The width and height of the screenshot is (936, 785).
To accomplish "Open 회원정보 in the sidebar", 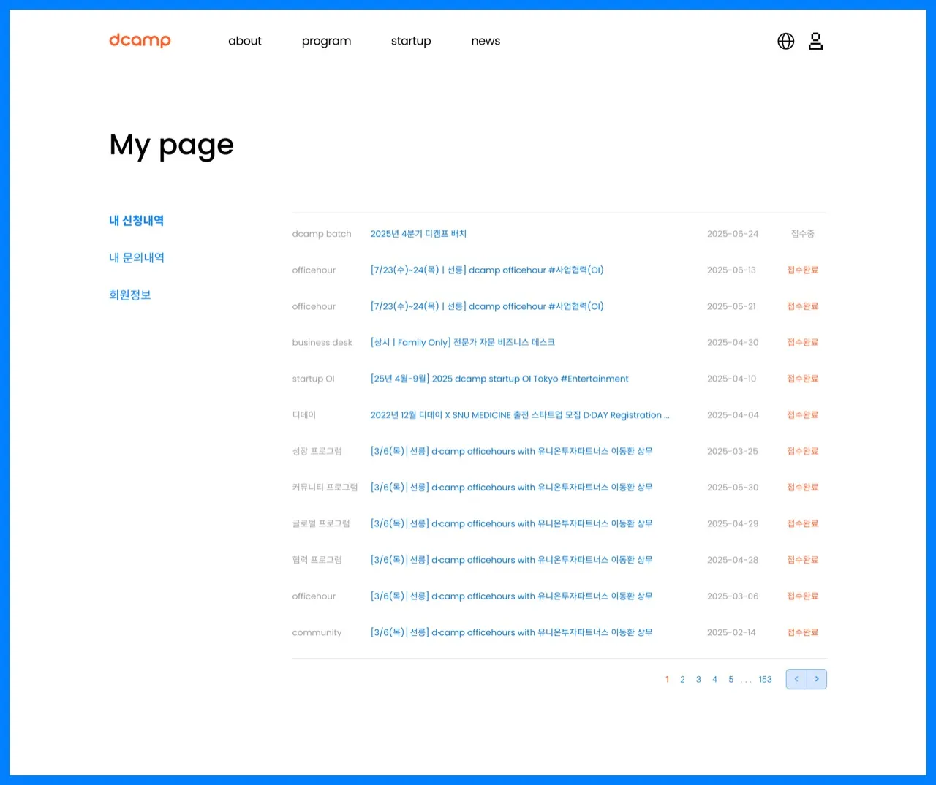I will pyautogui.click(x=129, y=295).
